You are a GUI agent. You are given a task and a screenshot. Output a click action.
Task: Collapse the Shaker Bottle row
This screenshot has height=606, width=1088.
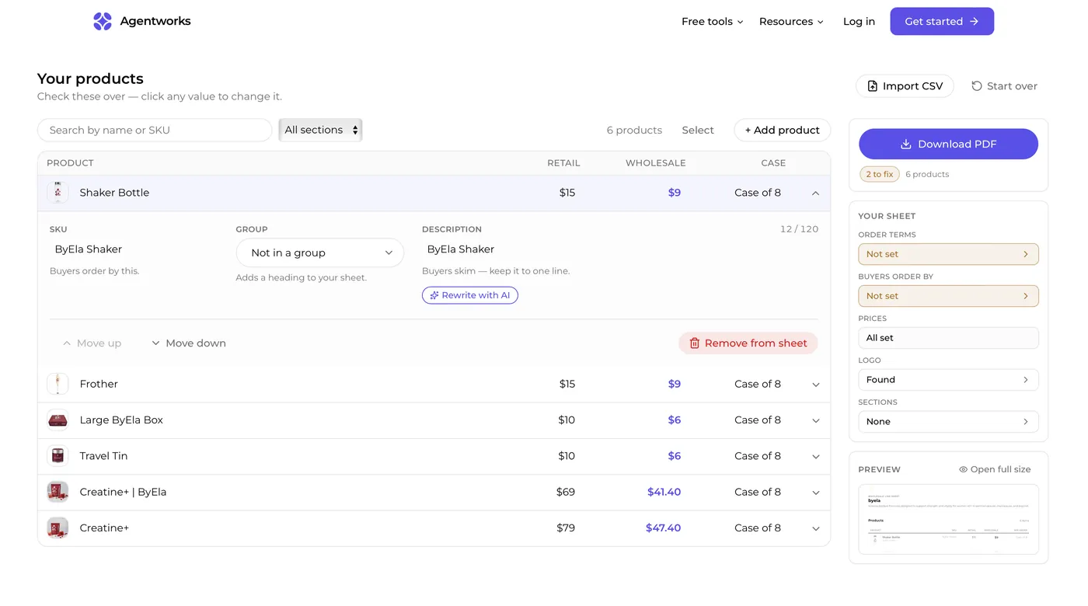coord(815,193)
